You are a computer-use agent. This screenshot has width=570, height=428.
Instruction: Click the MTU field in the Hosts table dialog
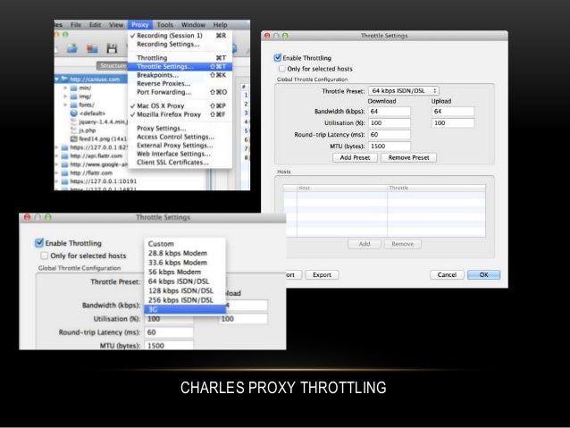click(x=390, y=147)
